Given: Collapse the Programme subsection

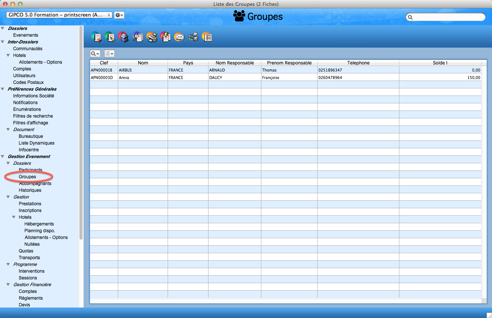Looking at the screenshot, I should 9,264.
